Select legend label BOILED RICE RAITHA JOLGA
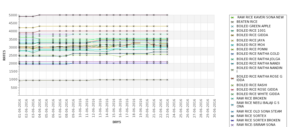Image resolution: width=288 pixels, height=127 pixels. click(x=258, y=59)
